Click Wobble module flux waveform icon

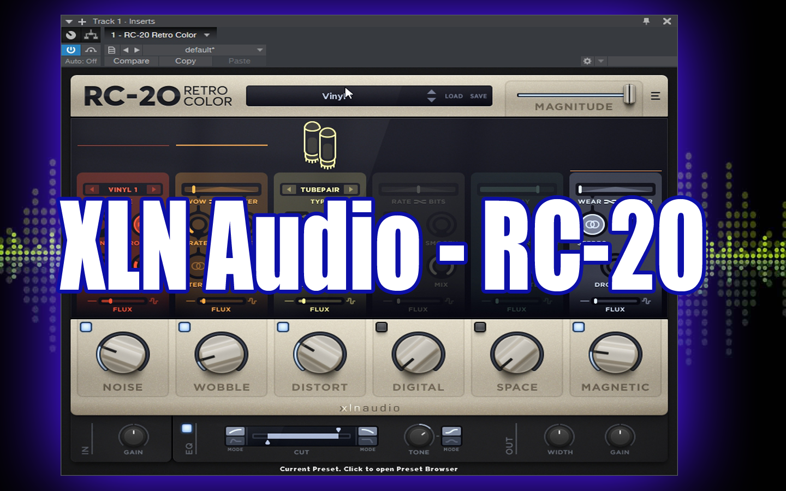tap(252, 301)
